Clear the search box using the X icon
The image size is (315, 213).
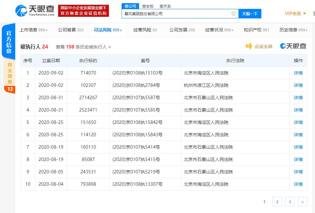click(233, 14)
